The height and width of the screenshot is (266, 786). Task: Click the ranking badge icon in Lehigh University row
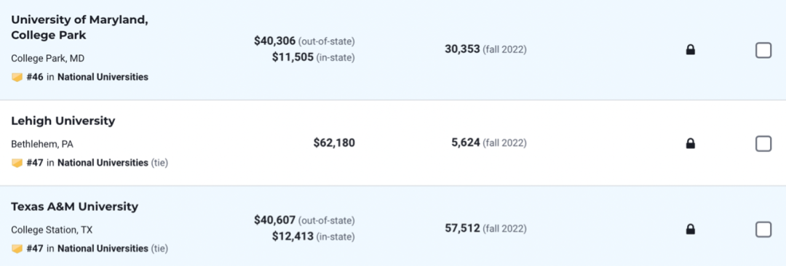point(17,163)
